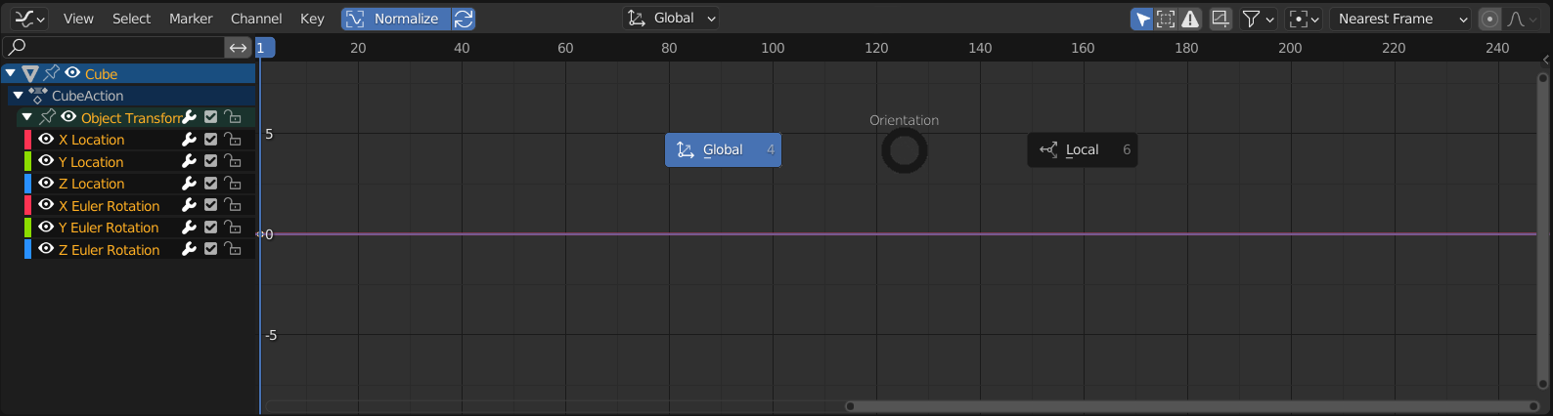The width and height of the screenshot is (1553, 416).
Task: Lock the X Euler Rotation channel
Action: pos(233,205)
